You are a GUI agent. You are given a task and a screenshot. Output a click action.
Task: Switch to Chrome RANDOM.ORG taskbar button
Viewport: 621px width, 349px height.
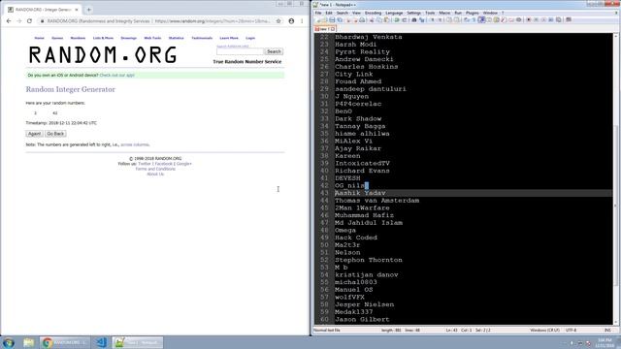point(65,342)
